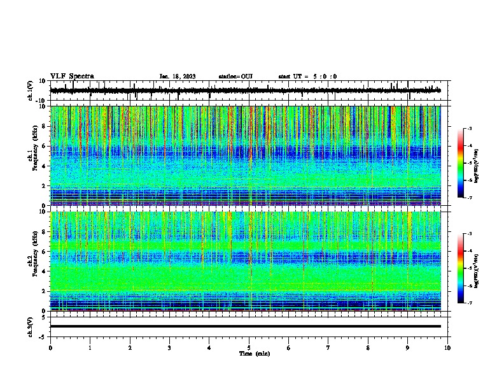Click the time axis tick label '6'
Image resolution: width=504 pixels, height=390 pixels.
pyautogui.click(x=289, y=348)
